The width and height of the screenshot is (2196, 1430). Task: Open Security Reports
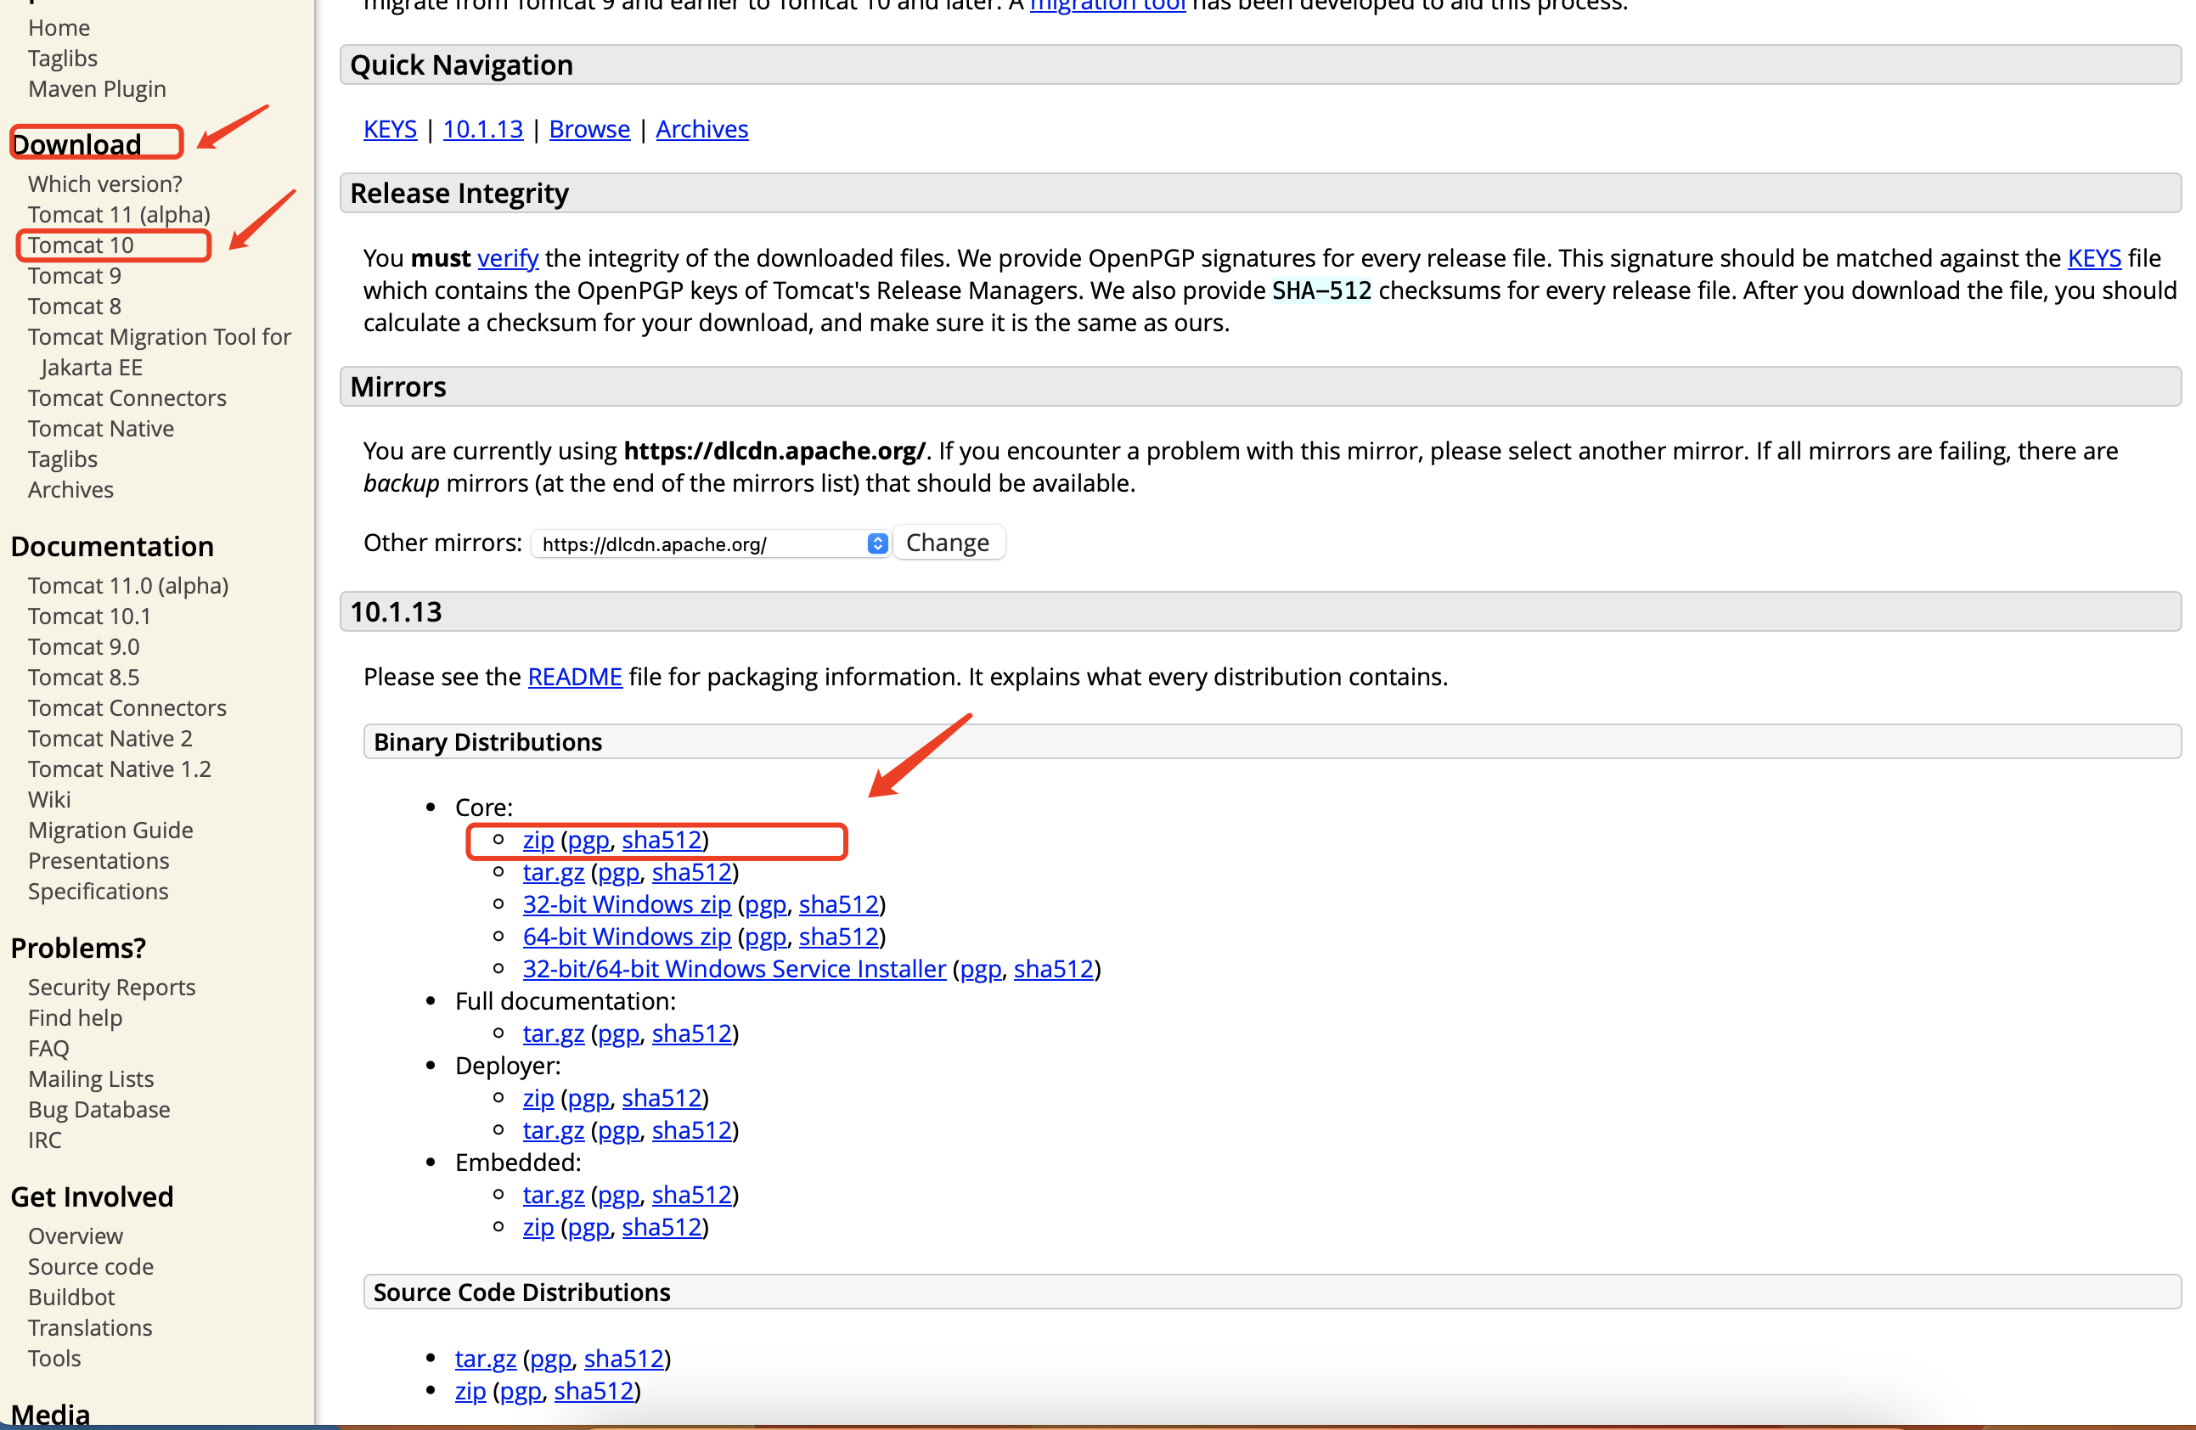pos(111,988)
